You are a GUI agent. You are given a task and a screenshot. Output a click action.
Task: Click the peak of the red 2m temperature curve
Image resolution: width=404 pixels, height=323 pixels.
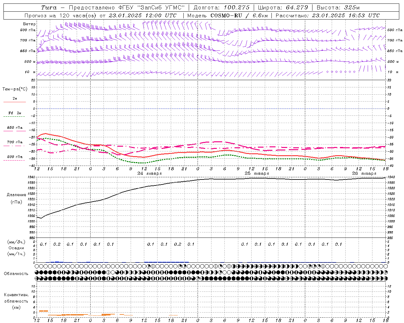(x=45, y=133)
